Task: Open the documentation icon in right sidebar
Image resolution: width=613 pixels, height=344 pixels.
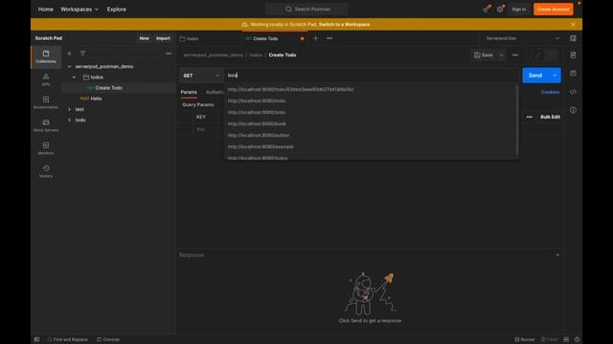Action: click(x=573, y=55)
